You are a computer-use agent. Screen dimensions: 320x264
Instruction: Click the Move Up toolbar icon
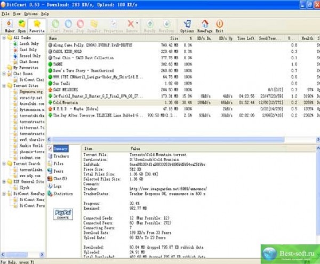point(150,26)
